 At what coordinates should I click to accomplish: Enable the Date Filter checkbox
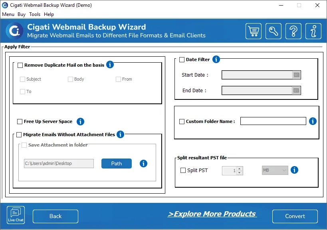182,59
